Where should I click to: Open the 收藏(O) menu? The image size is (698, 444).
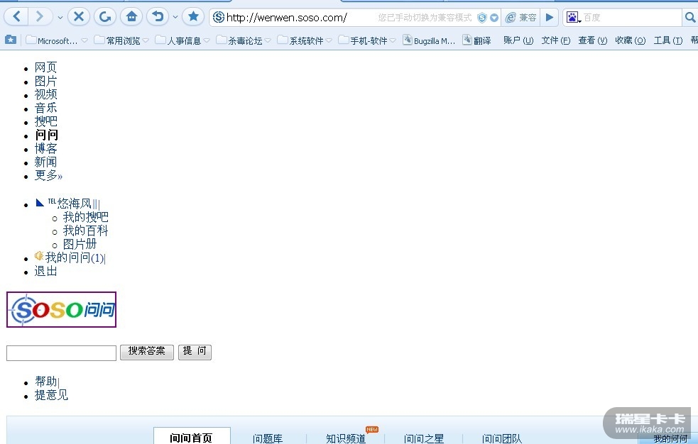(630, 40)
